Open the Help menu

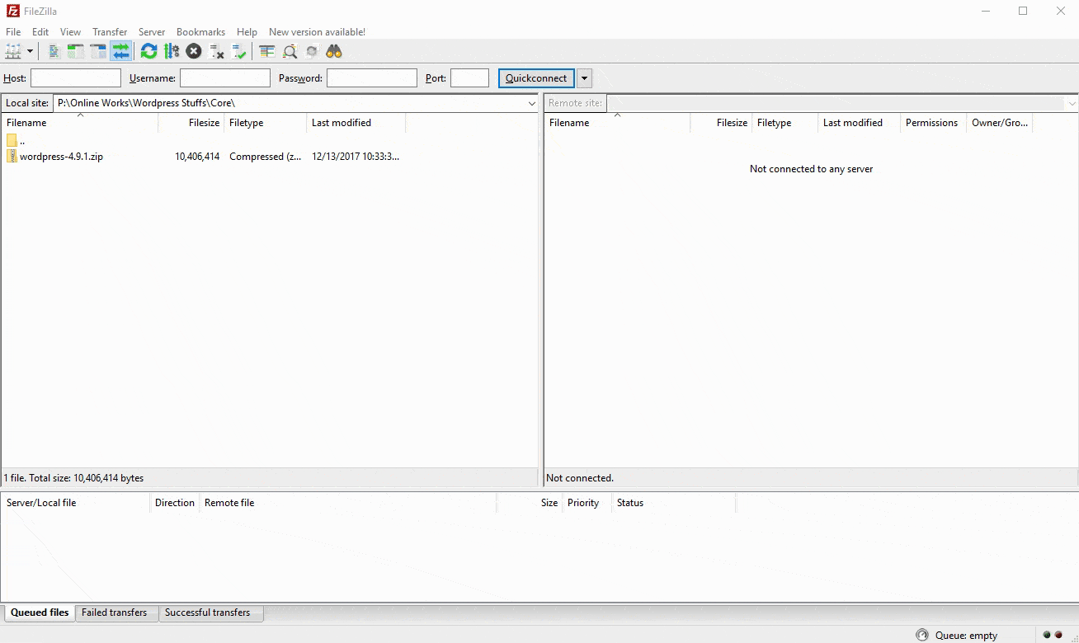coord(247,32)
